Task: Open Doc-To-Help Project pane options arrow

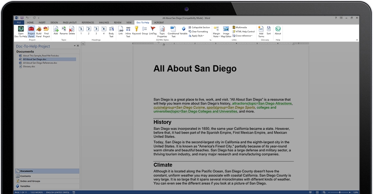Action: [74, 46]
